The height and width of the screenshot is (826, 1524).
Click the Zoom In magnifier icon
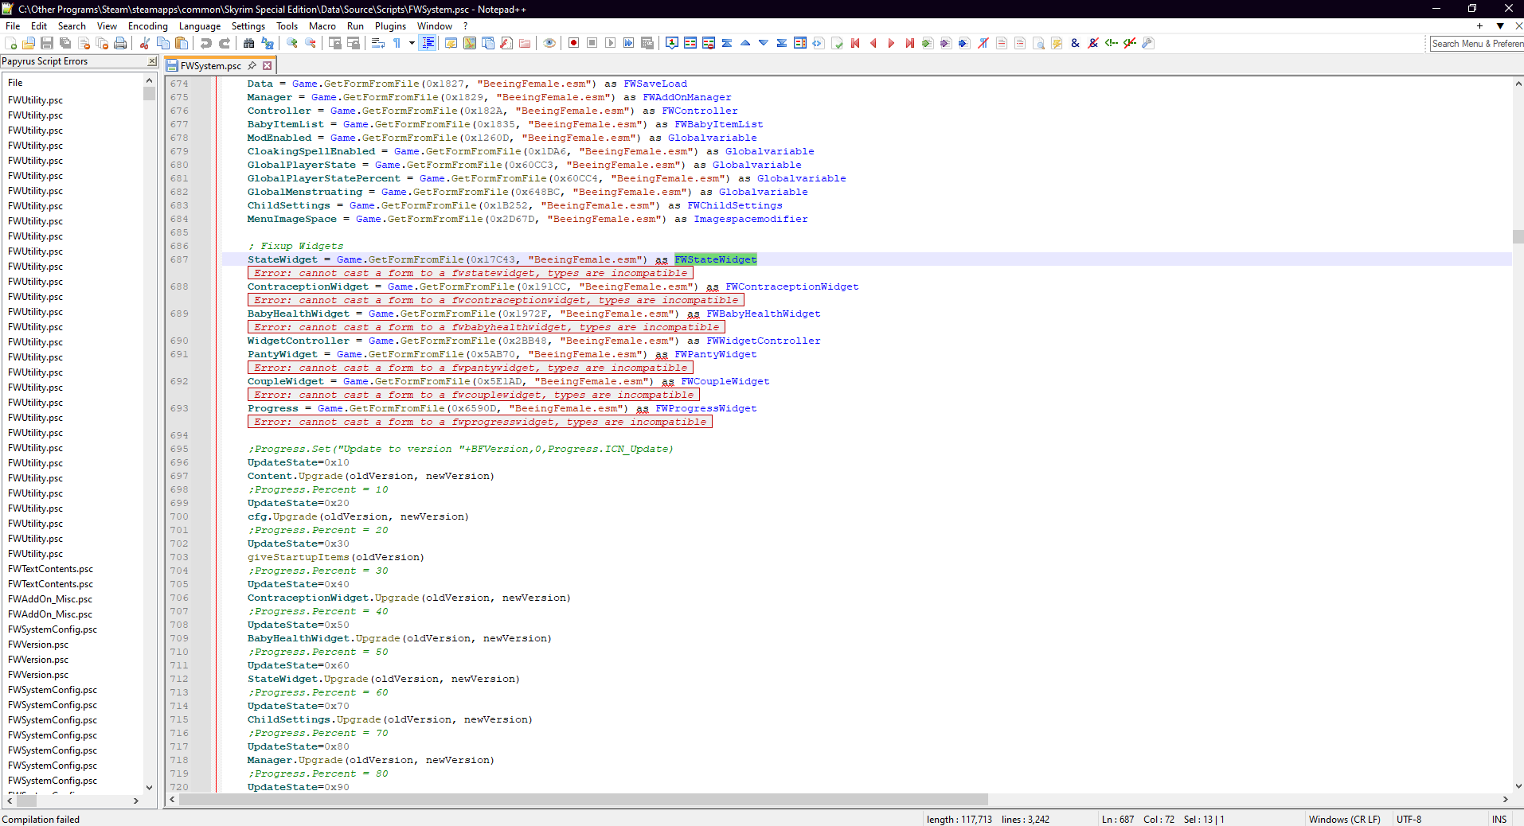tap(292, 43)
